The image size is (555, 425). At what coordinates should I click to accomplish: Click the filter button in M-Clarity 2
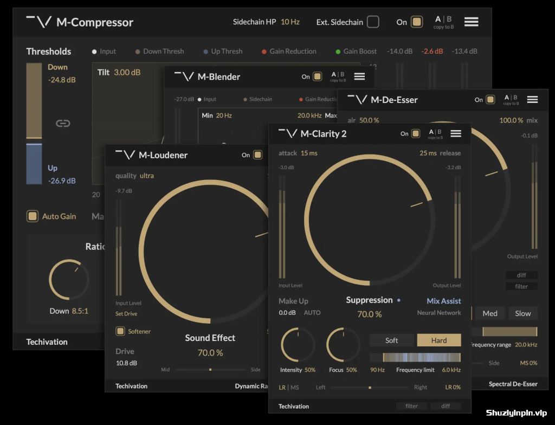pyautogui.click(x=411, y=406)
